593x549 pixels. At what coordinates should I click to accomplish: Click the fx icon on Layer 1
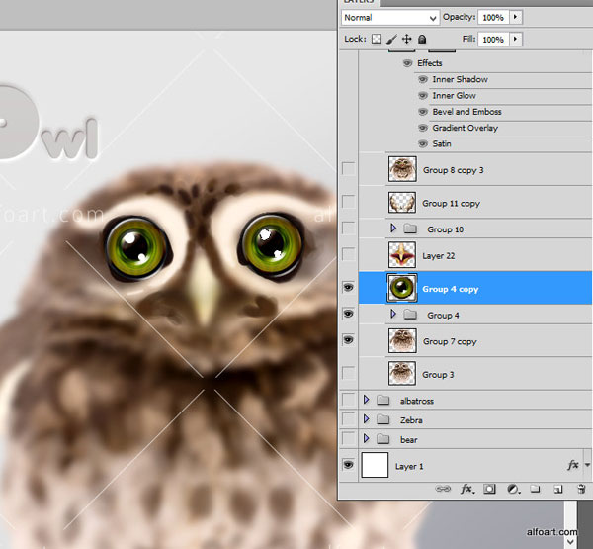[573, 465]
